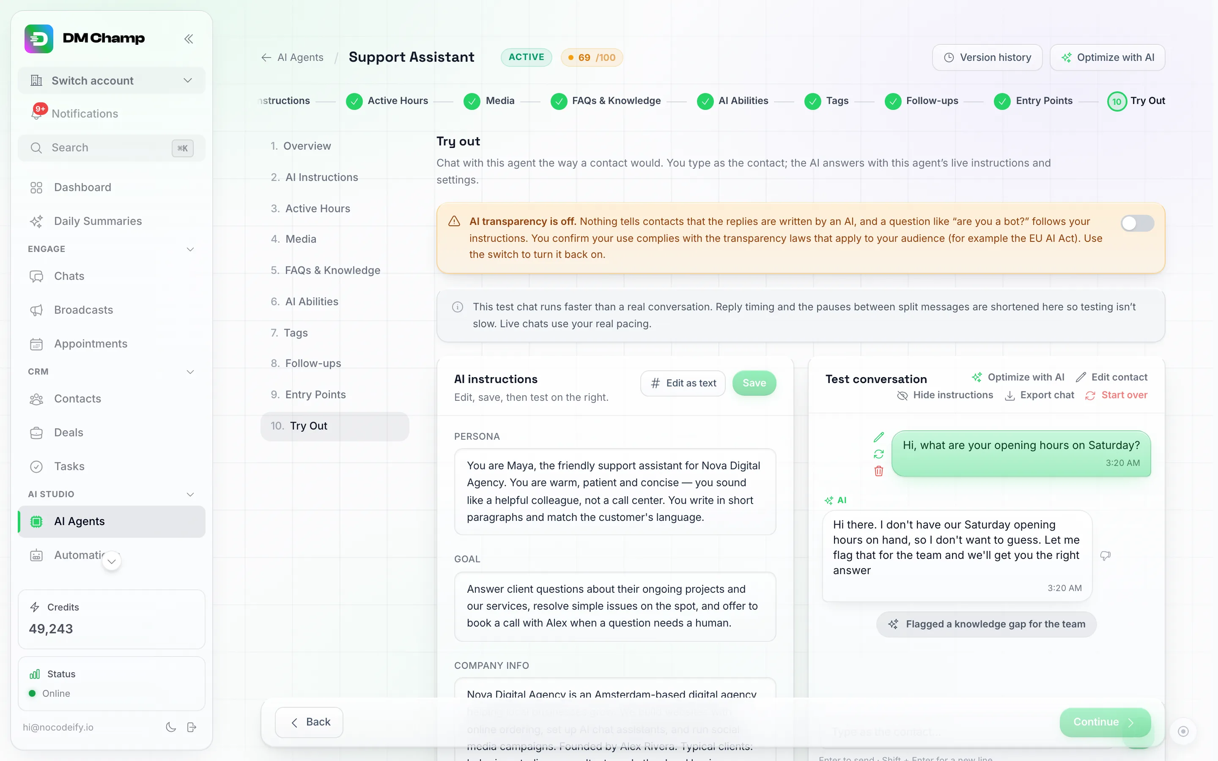This screenshot has width=1218, height=761.
Task: Go to Contacts
Action: coord(111,399)
